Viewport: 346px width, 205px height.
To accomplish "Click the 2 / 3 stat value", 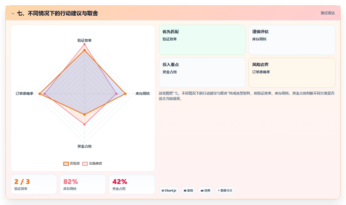I will point(22,182).
